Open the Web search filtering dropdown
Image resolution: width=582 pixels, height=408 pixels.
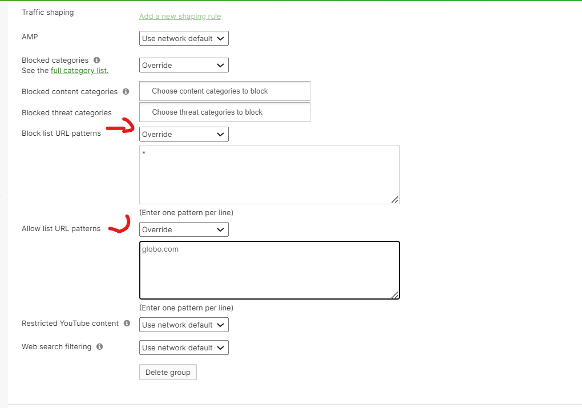coord(183,347)
